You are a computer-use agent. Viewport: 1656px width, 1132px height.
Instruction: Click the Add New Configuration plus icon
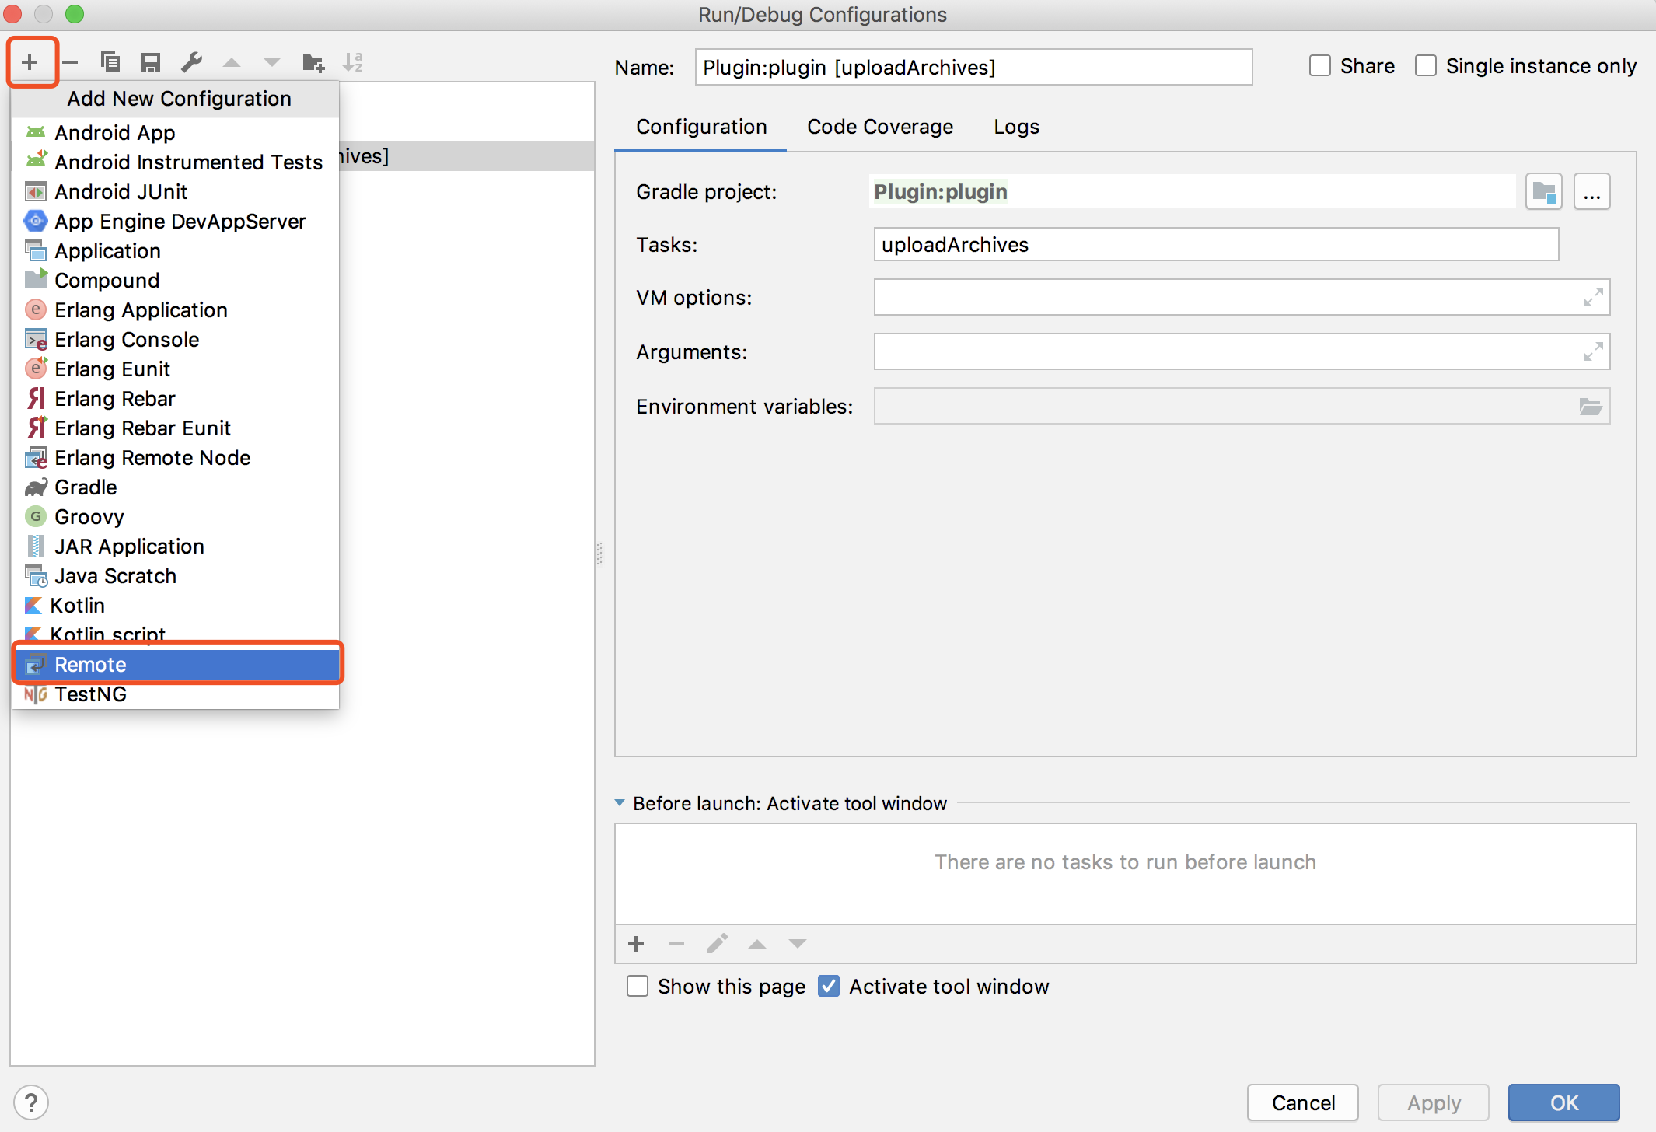tap(30, 62)
